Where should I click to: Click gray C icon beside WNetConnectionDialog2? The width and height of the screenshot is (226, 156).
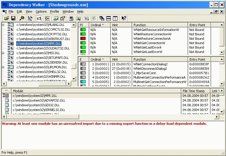(x=83, y=64)
